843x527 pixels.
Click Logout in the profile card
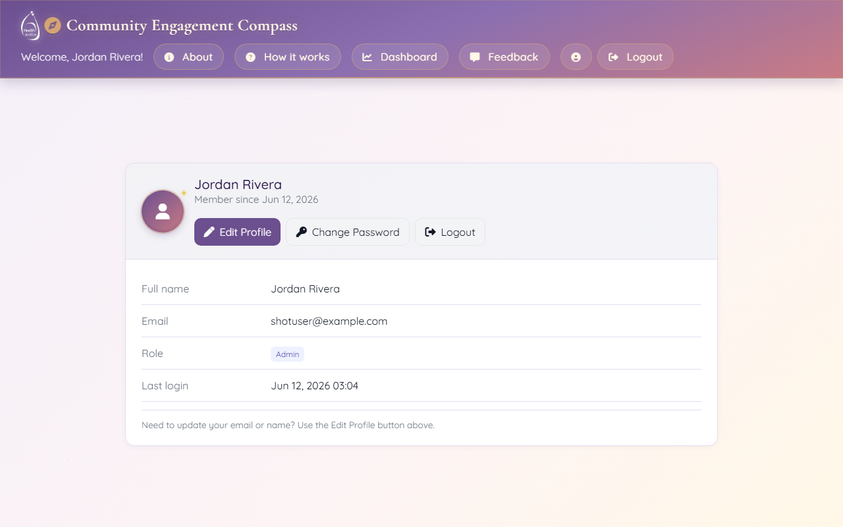coord(450,232)
